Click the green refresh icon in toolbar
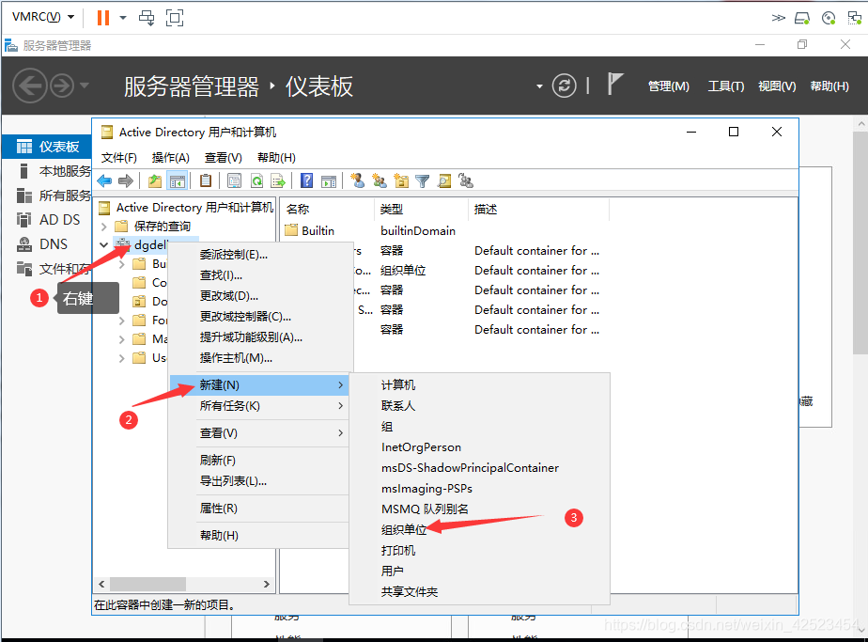The width and height of the screenshot is (868, 642). pos(256,181)
